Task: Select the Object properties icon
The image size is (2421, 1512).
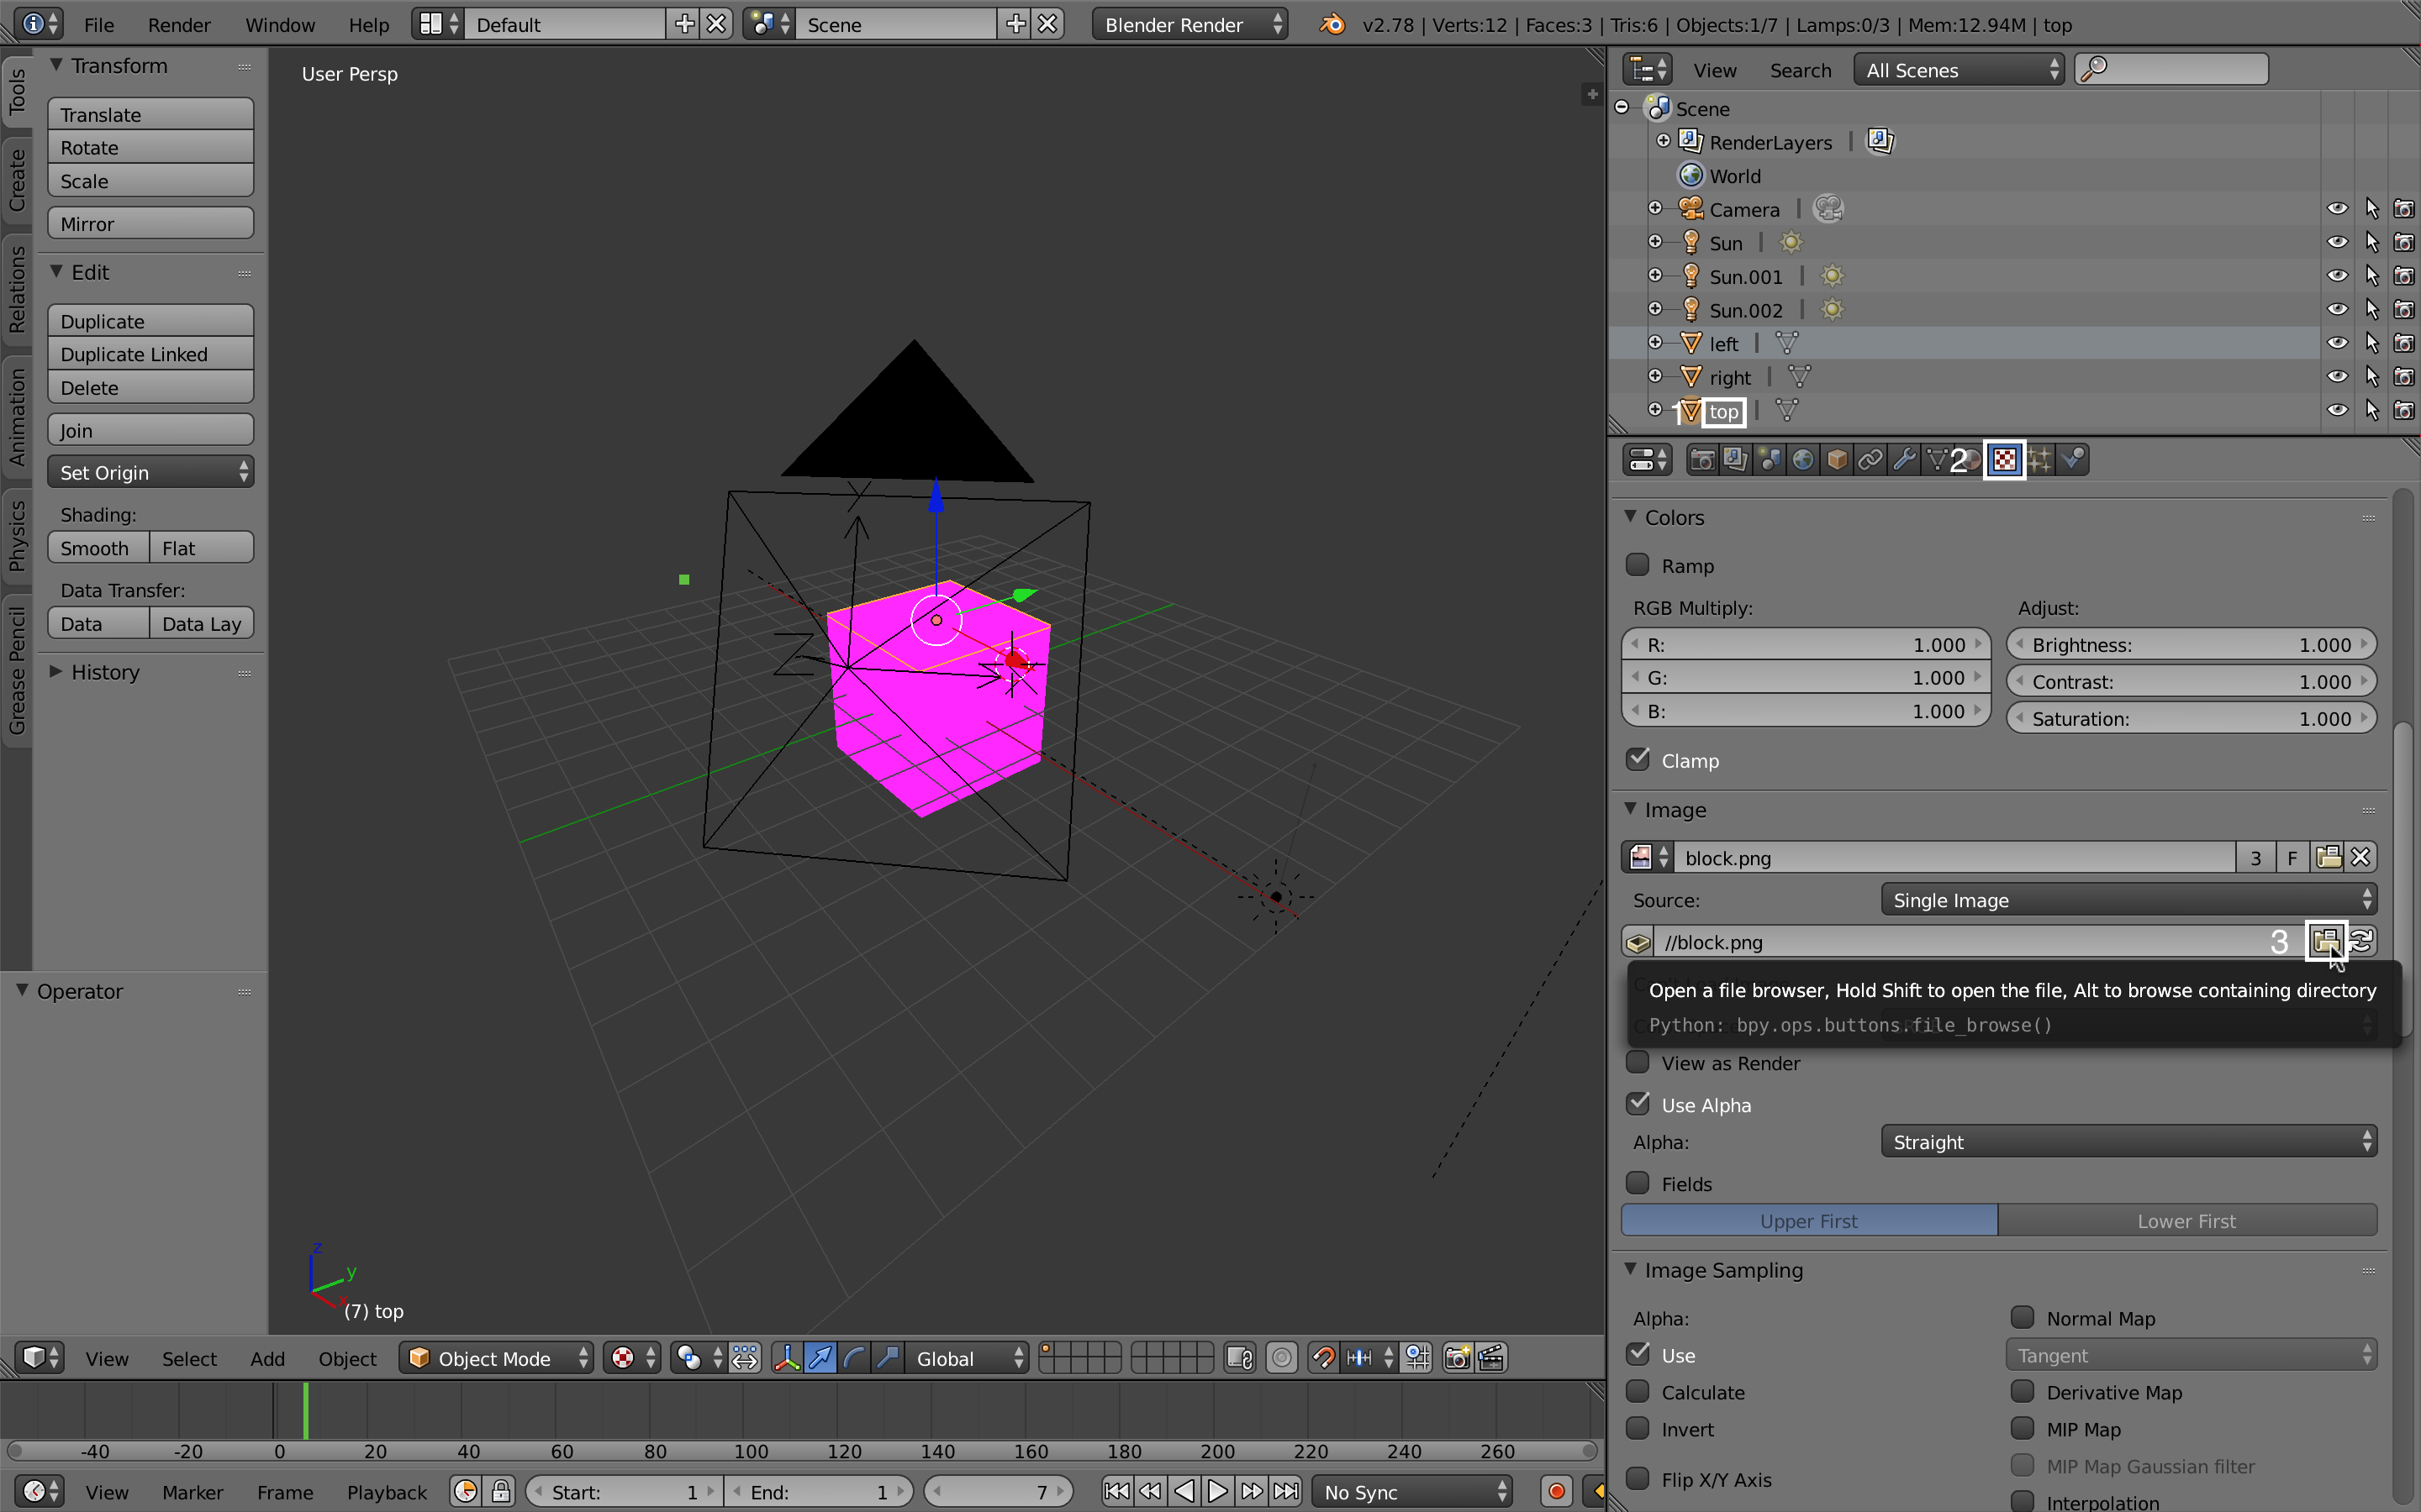Action: tap(1837, 458)
